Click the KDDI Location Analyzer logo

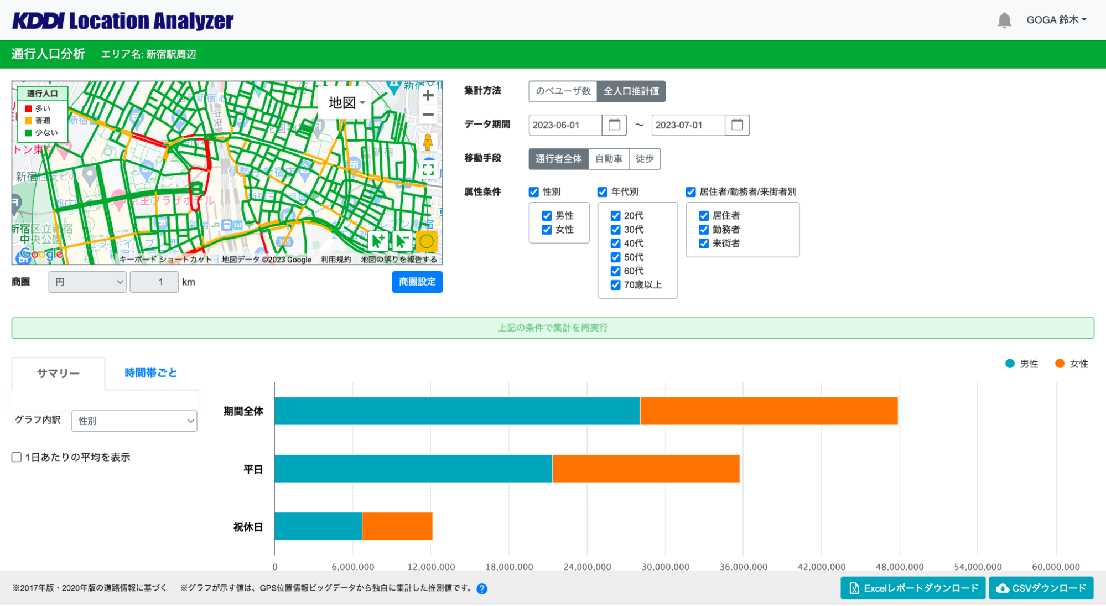point(123,20)
